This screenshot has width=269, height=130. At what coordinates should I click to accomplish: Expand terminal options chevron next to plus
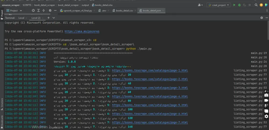(54, 18)
